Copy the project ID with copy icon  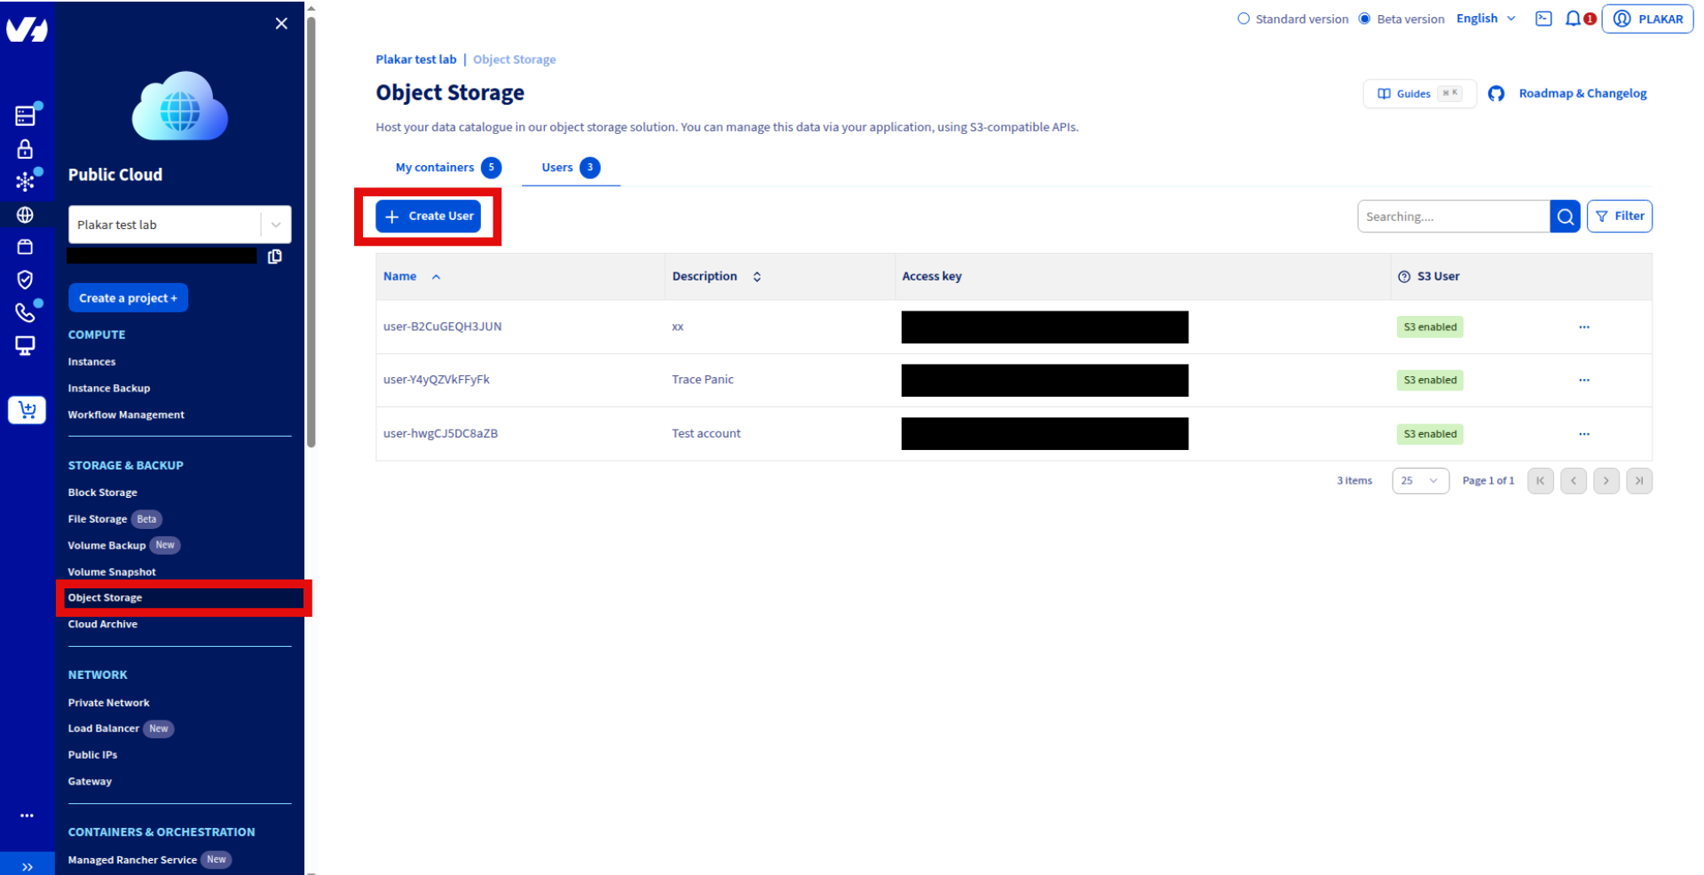275,256
